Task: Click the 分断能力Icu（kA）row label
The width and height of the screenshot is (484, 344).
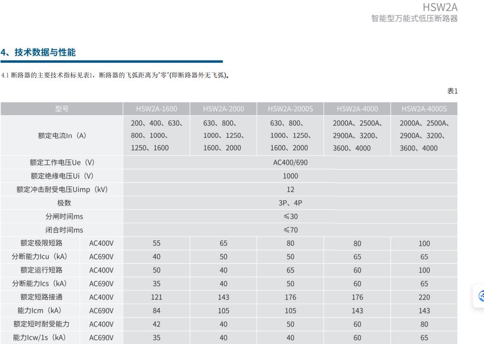Action: pos(40,256)
